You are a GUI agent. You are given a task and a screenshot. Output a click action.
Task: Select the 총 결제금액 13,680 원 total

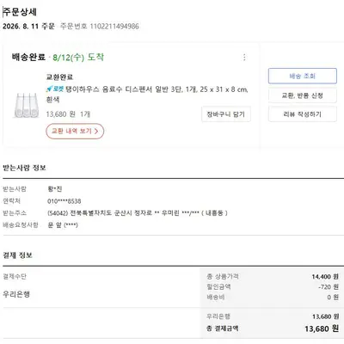click(x=273, y=329)
